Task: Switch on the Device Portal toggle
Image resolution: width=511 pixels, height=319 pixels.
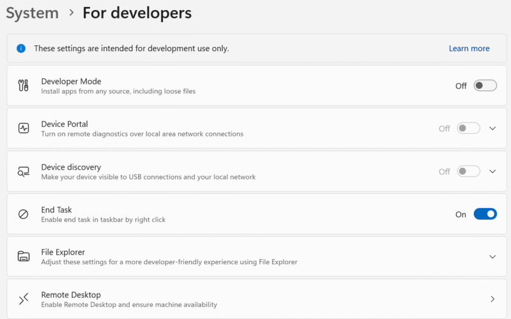Action: click(468, 128)
